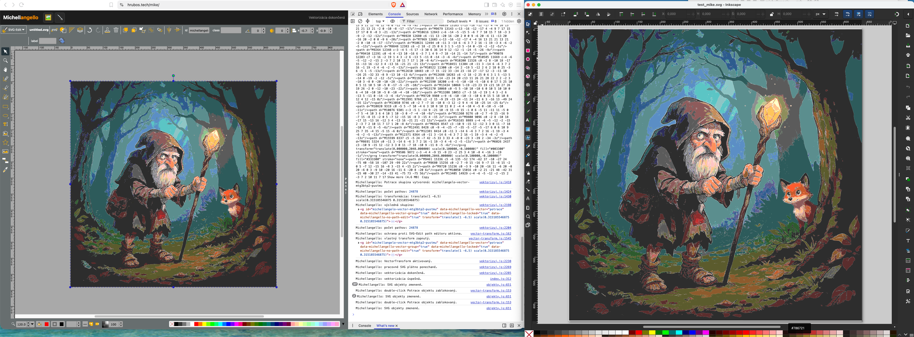Select the Node tool in Inkscape
Image resolution: width=914 pixels, height=337 pixels.
pyautogui.click(x=528, y=33)
